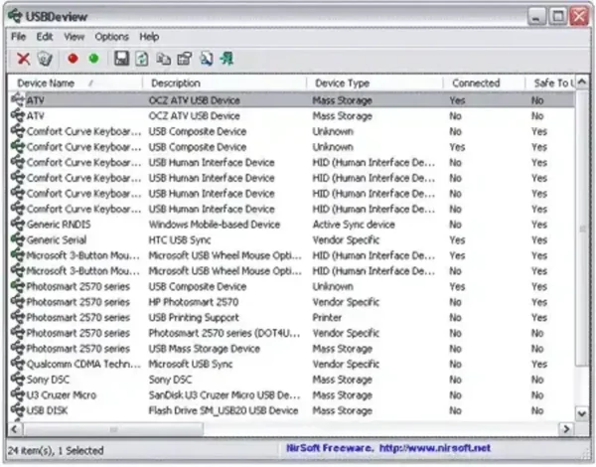Viewport: 596px width, 467px height.
Task: Click the USBDeview title bar icon
Action: point(15,16)
